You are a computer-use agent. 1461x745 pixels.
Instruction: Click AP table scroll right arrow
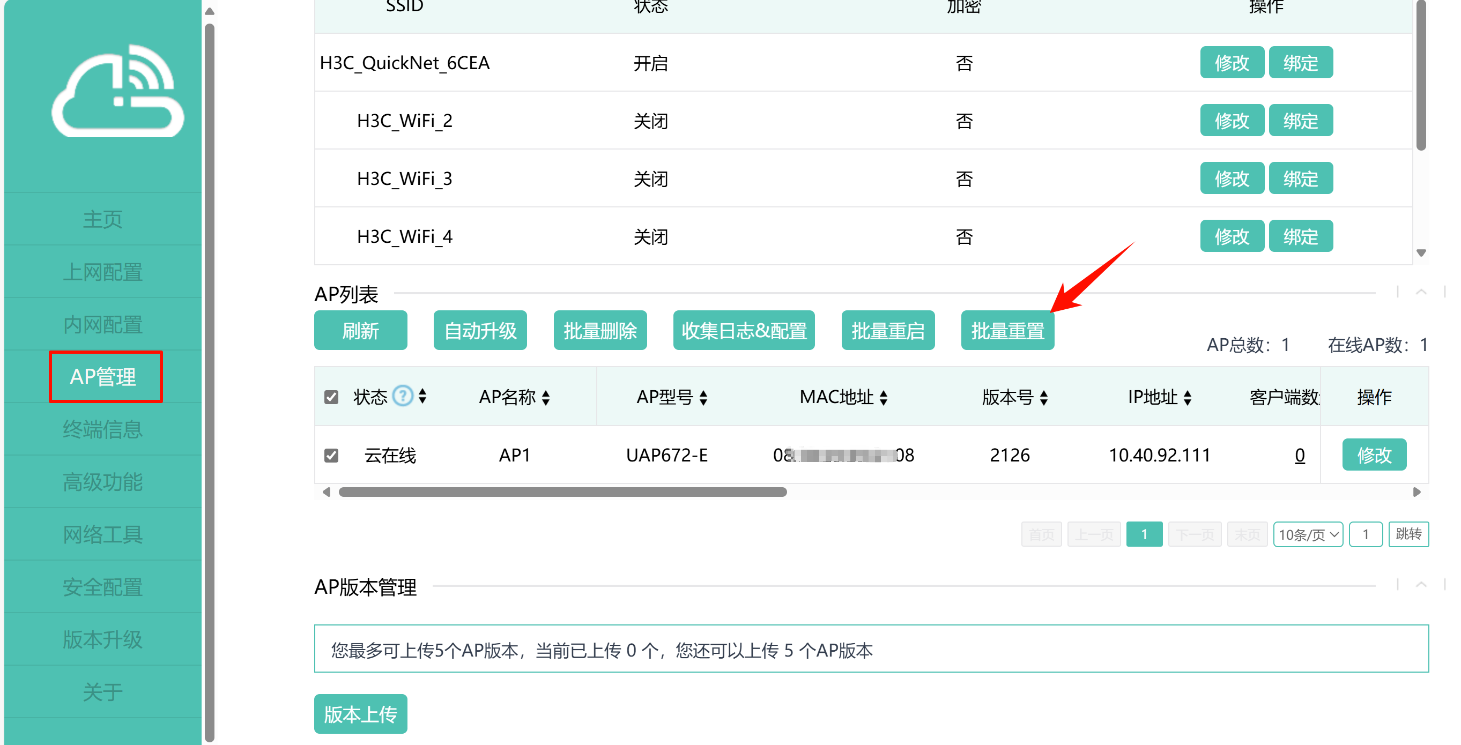point(1416,491)
